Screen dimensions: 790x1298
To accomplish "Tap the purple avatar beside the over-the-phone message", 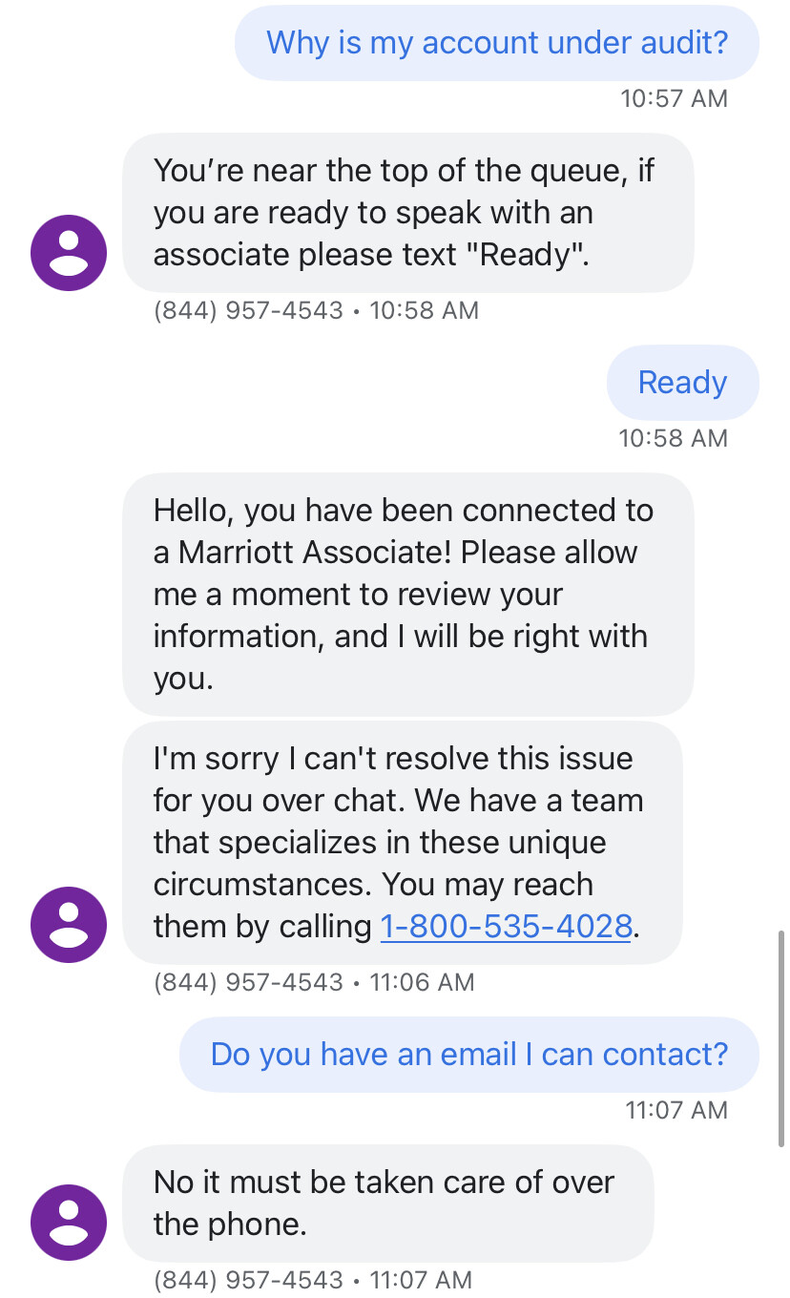I will (x=69, y=1223).
